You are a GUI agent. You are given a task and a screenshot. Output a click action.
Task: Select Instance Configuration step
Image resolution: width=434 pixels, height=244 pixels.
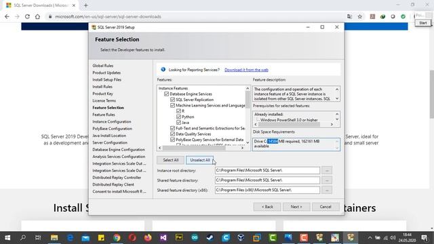coord(112,122)
